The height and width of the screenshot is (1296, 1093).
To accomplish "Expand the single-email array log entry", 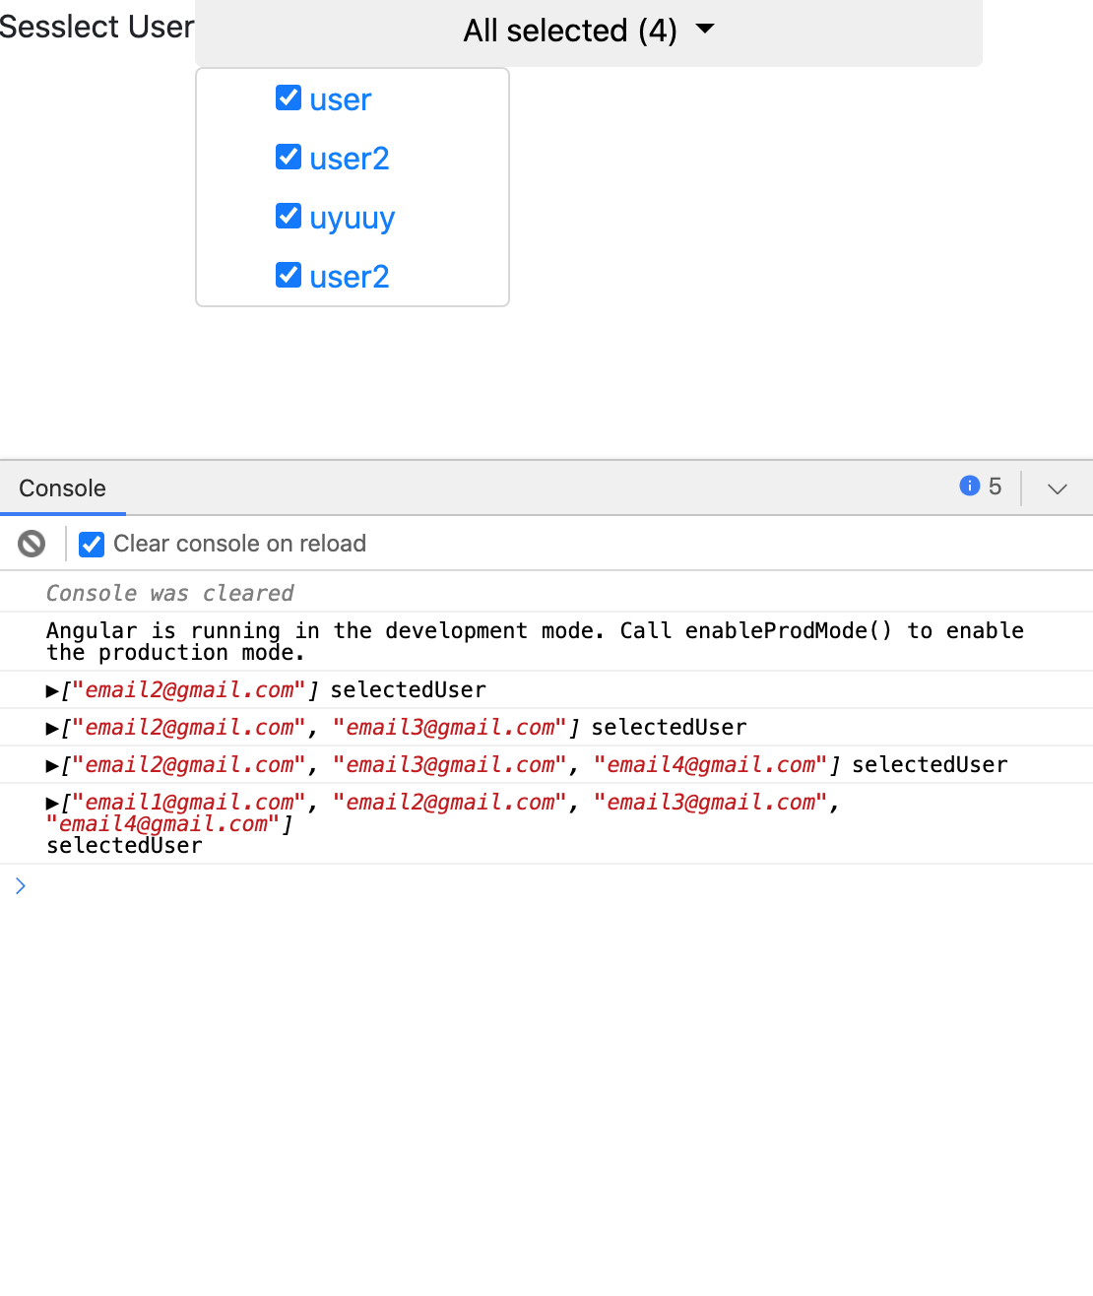I will [52, 691].
